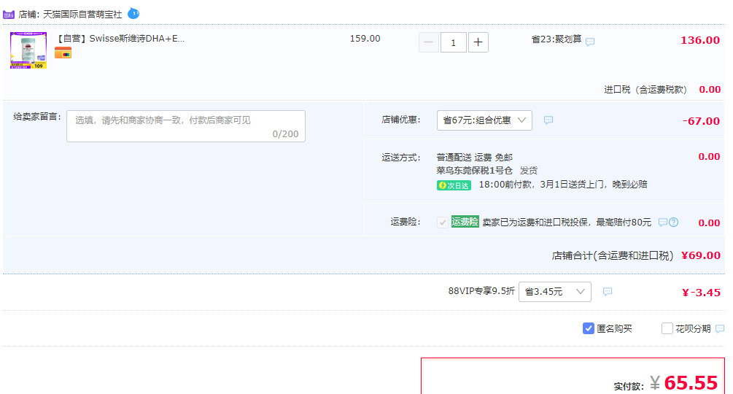Click the 菜鸟东莞保税1号仓 warehouse text
The height and width of the screenshot is (394, 733).
pyautogui.click(x=475, y=171)
